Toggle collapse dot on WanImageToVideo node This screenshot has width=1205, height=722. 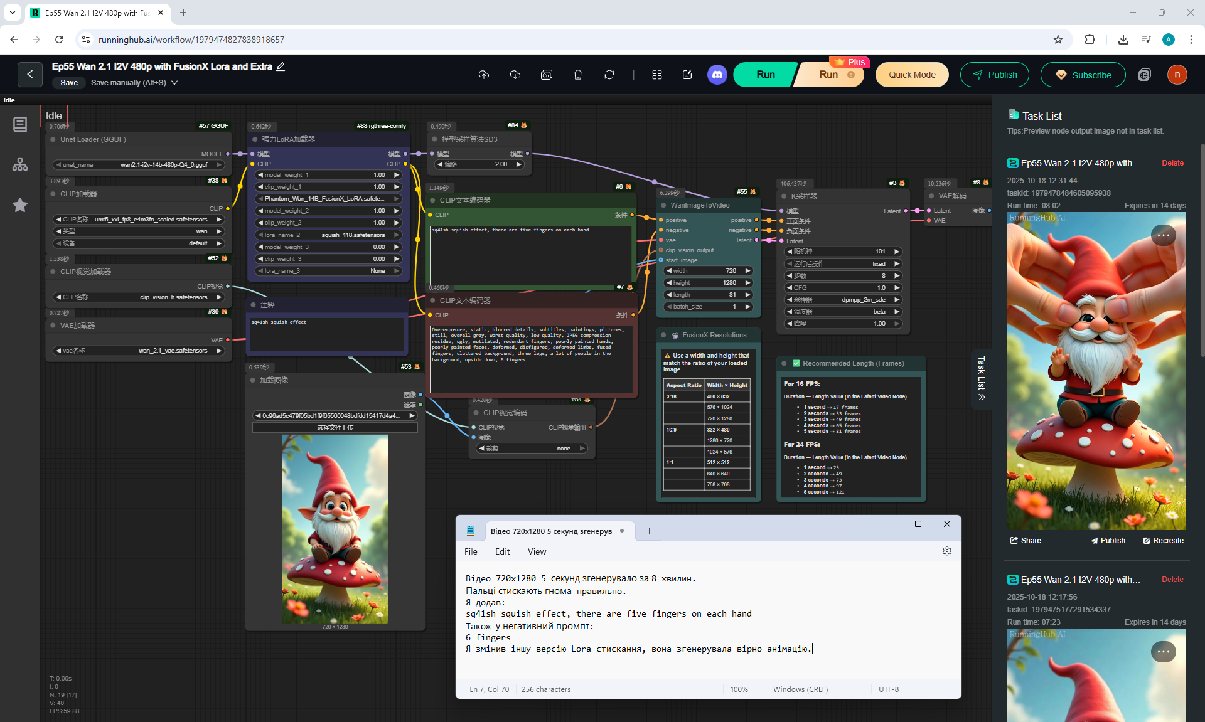[663, 205]
